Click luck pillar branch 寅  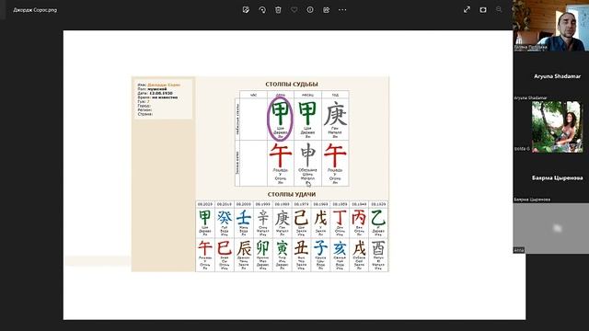pos(283,248)
